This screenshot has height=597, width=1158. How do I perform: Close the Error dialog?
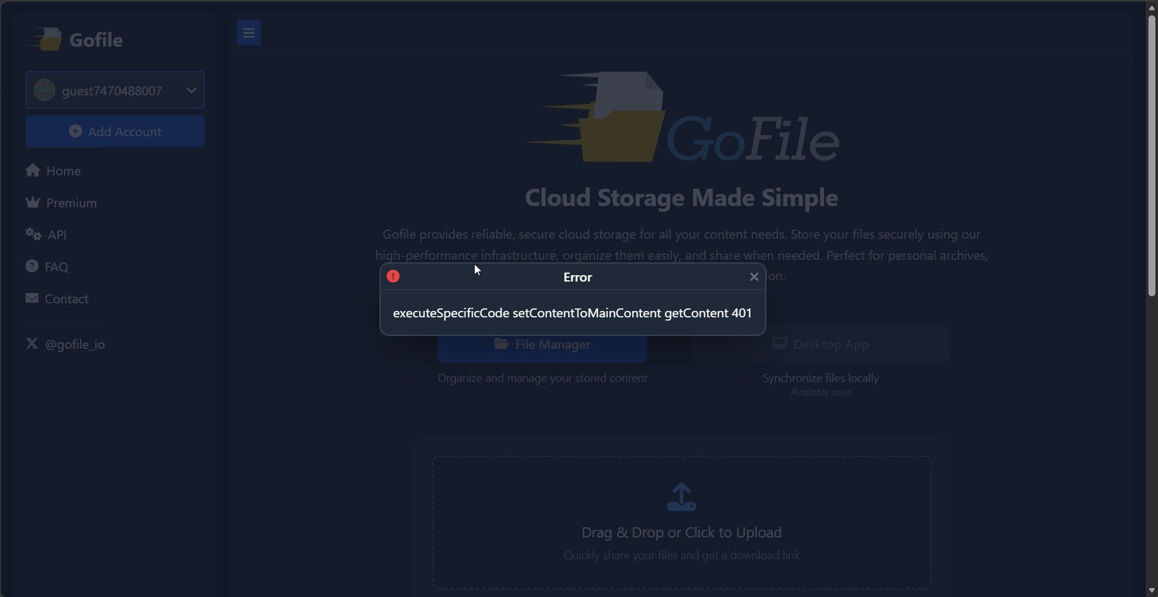(x=754, y=277)
